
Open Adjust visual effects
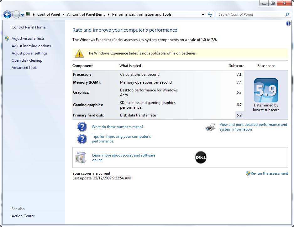pyautogui.click(x=28, y=39)
